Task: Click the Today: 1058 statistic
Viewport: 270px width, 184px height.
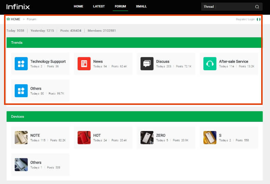Action: [x=15, y=31]
